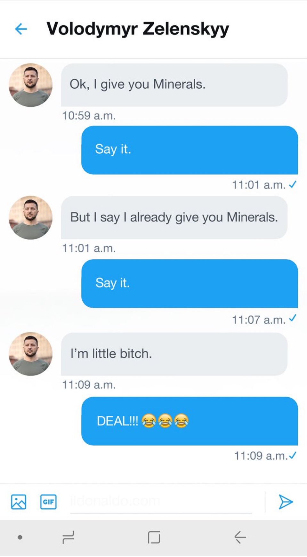
Task: Tap the small dot in navigation bar
Action: tap(20, 537)
